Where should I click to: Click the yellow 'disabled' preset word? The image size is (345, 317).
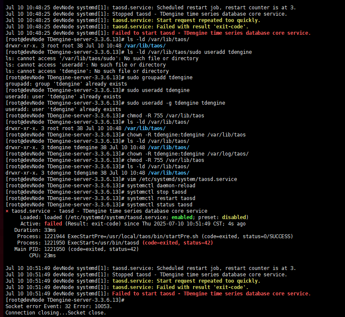[235, 217]
